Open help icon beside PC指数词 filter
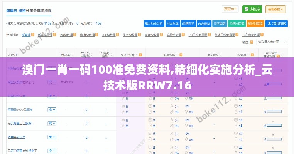This screenshot has height=154, width=294. click(74, 35)
